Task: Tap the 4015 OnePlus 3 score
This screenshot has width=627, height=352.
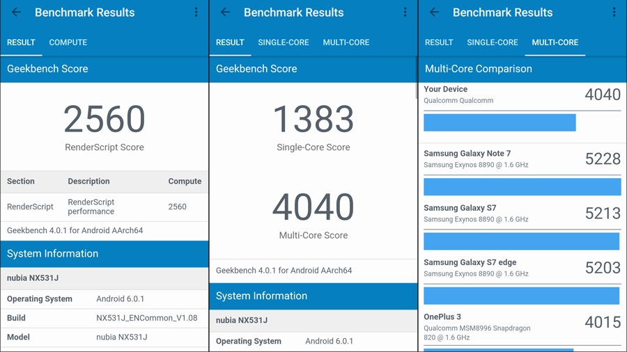Action: pyautogui.click(x=603, y=322)
